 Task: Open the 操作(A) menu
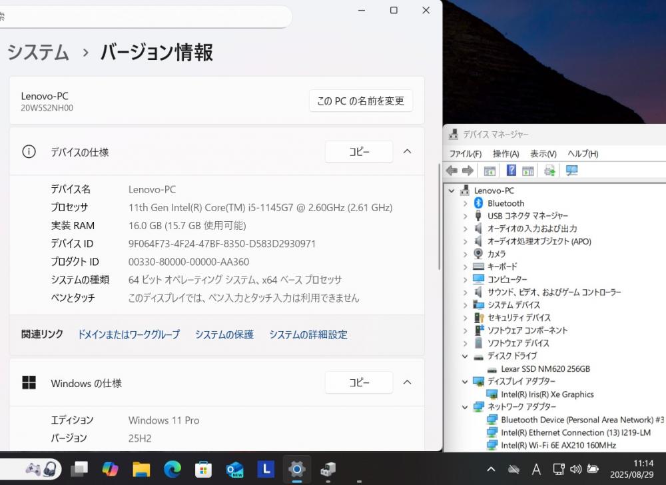point(506,153)
